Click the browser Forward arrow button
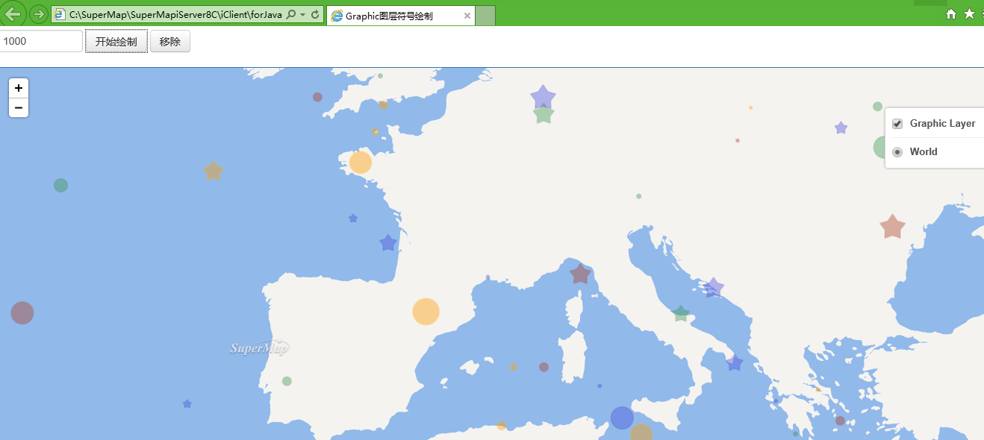 click(x=38, y=14)
